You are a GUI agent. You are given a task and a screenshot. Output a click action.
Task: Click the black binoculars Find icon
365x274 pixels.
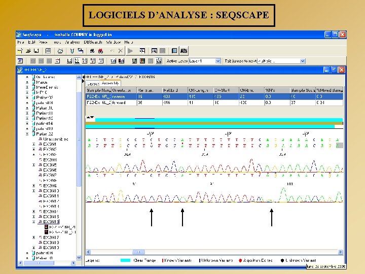[92, 51]
